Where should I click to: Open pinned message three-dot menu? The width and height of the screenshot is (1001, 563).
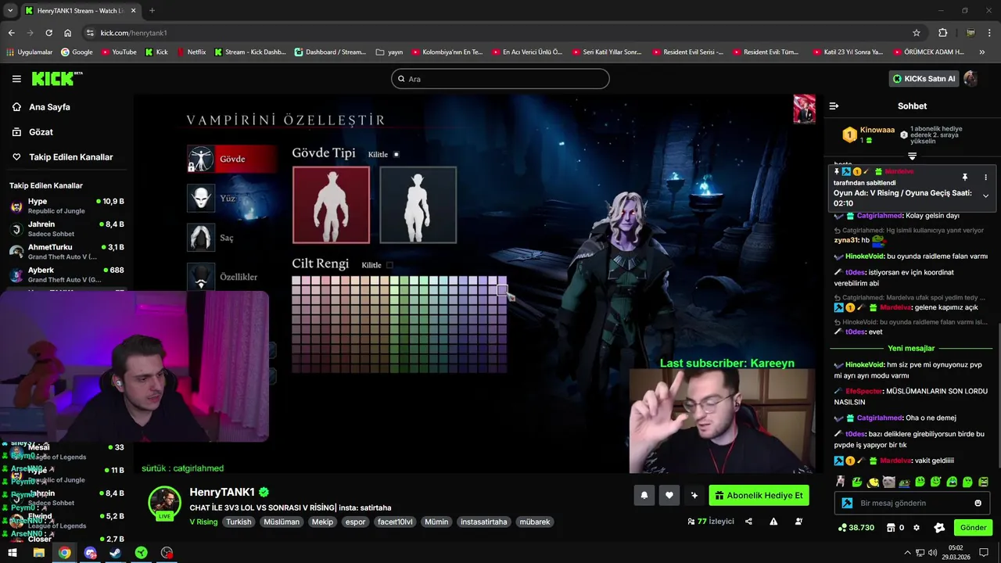coord(985,178)
